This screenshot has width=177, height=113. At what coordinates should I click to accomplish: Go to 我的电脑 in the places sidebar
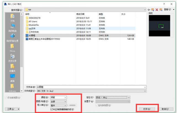pos(12,28)
